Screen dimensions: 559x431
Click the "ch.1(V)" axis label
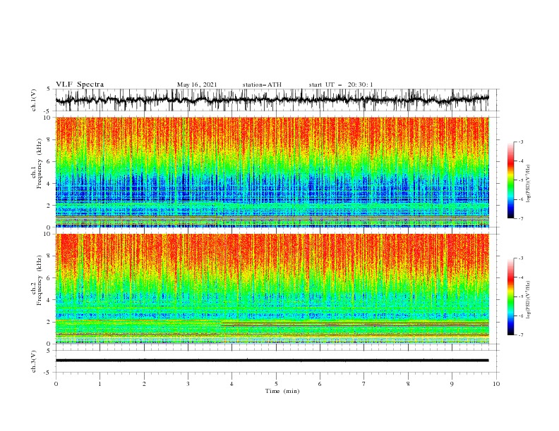33,100
